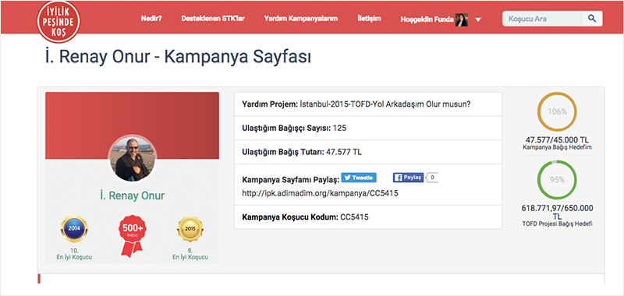Click the campaign URL ipk.adimadim.org/kampanya/CC5415
The image size is (624, 296).
point(321,193)
